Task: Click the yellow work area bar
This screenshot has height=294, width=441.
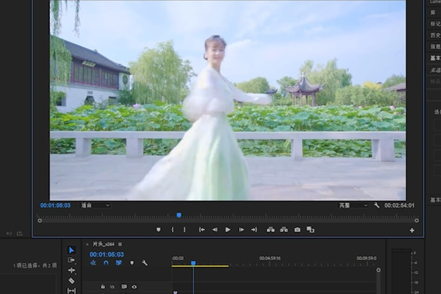Action: click(200, 266)
